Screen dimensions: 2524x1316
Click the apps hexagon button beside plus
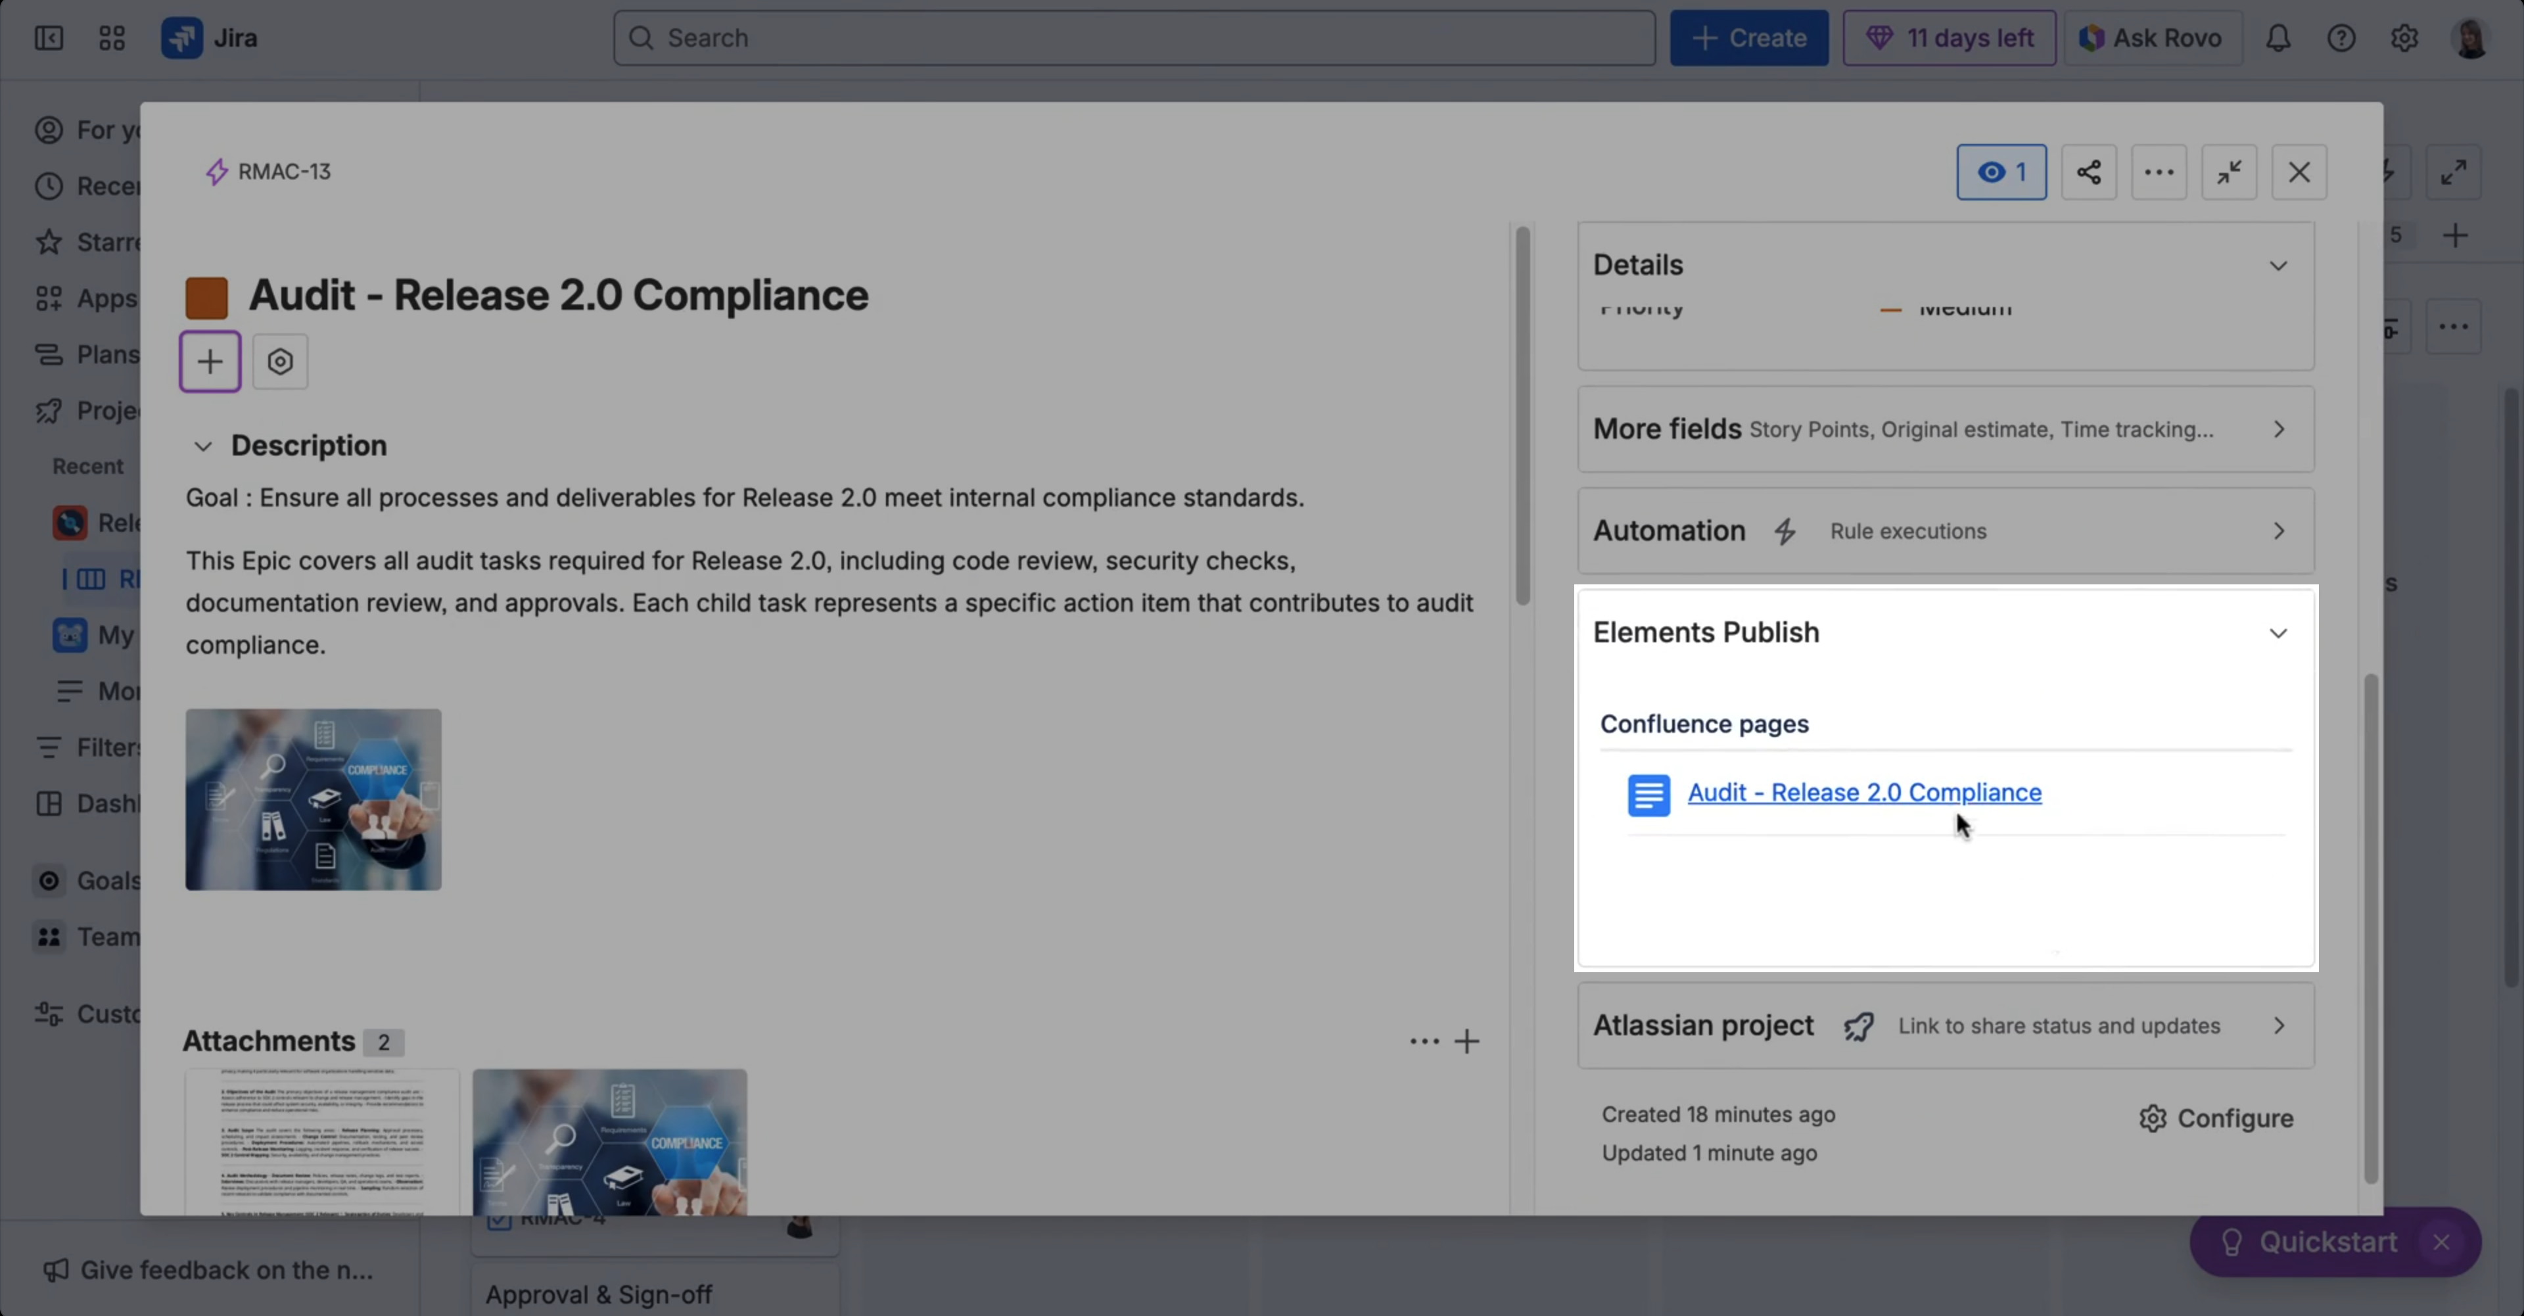pyautogui.click(x=280, y=362)
